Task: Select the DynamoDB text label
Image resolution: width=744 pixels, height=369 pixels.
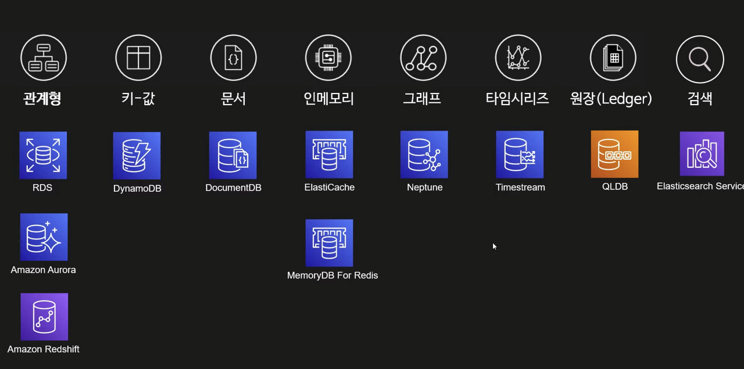Action: point(137,189)
